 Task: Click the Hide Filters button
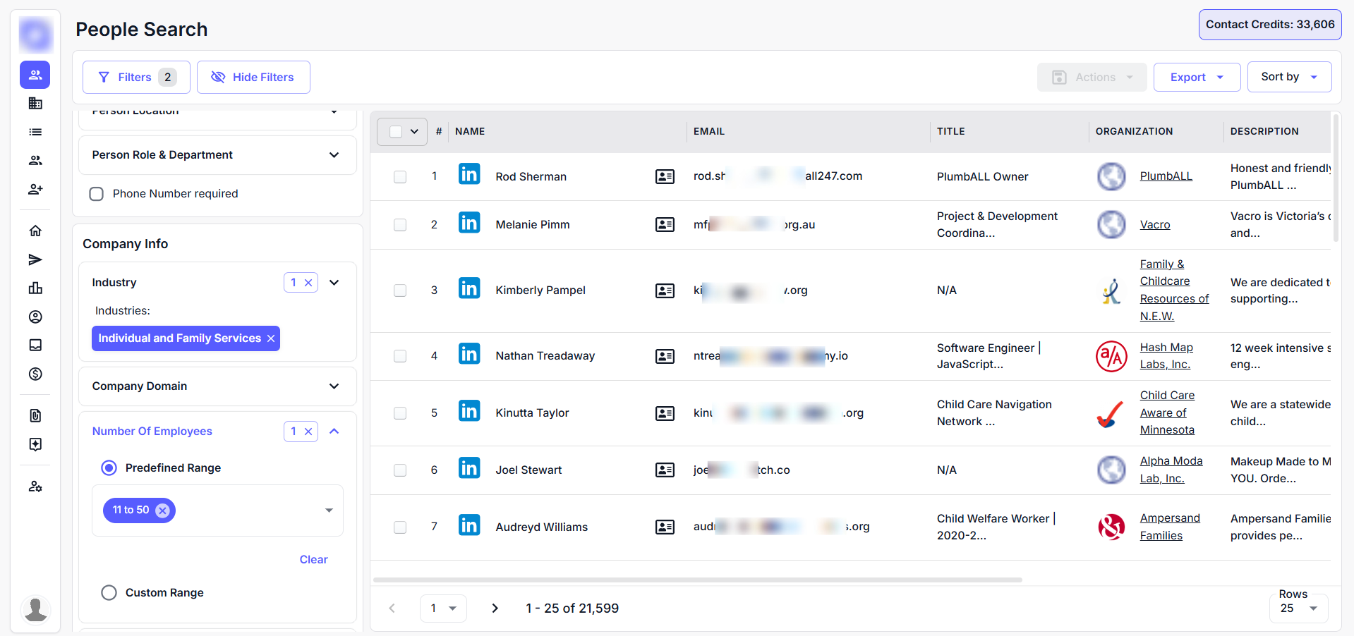[253, 78]
